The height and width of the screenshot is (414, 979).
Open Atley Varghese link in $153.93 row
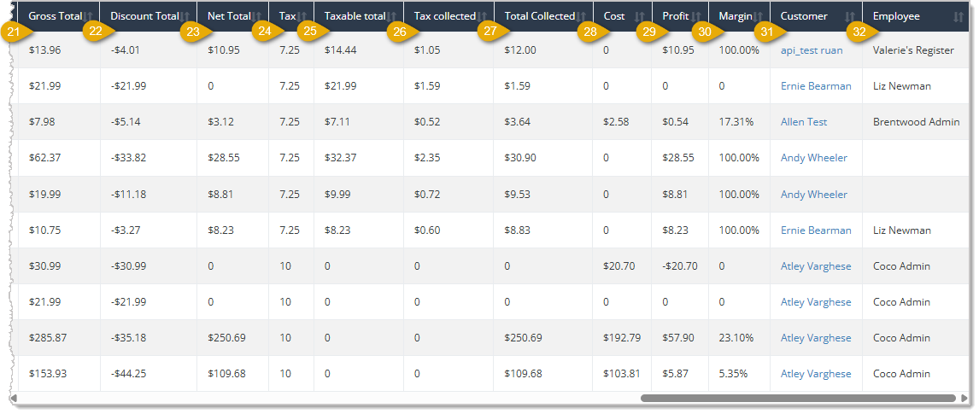(816, 374)
